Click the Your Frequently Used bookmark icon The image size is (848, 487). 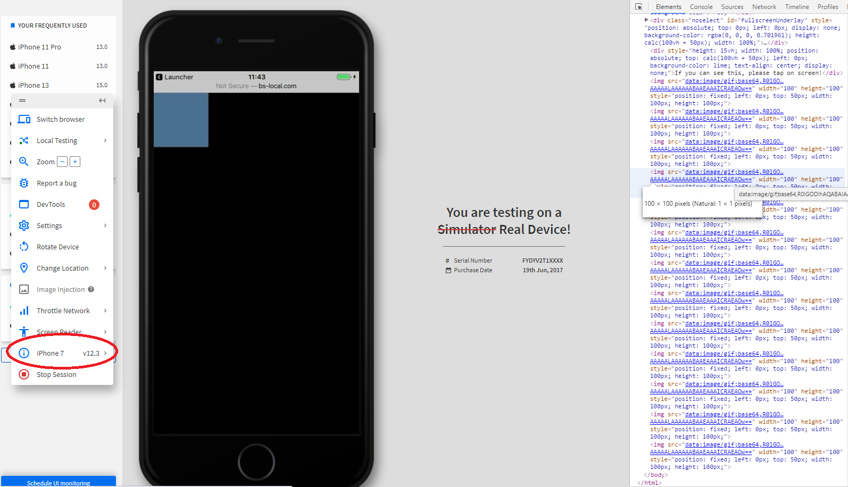[x=13, y=26]
